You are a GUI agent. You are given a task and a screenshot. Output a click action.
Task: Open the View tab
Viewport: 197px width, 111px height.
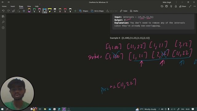(x=29, y=6)
